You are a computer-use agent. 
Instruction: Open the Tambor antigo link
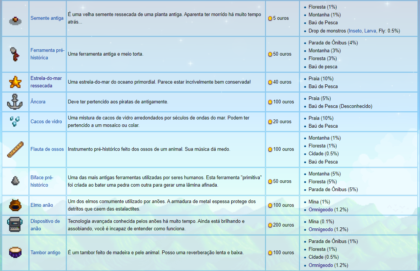point(45,253)
